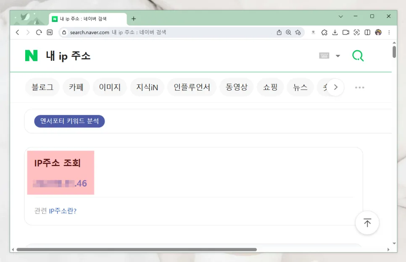Viewport: 406px width, 262px height.
Task: Click the green Naver N logo
Action: coord(32,56)
